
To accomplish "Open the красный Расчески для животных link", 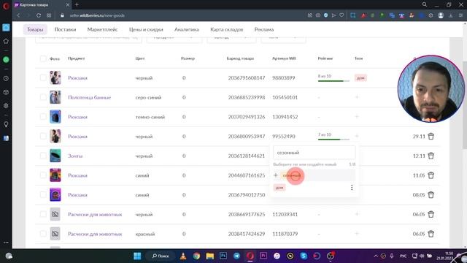I will (x=95, y=234).
